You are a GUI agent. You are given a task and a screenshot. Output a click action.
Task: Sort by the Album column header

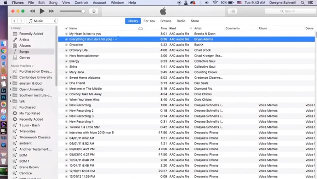click(263, 28)
